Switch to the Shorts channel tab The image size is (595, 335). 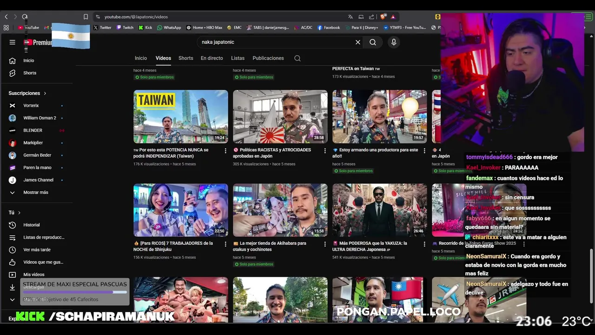185,58
